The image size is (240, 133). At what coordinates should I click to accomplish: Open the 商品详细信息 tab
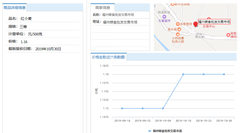(15, 7)
